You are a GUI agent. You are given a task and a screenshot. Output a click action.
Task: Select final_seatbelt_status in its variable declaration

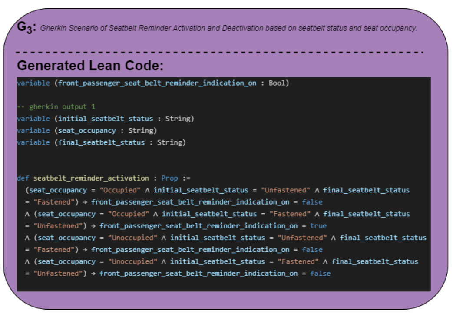[x=101, y=142]
